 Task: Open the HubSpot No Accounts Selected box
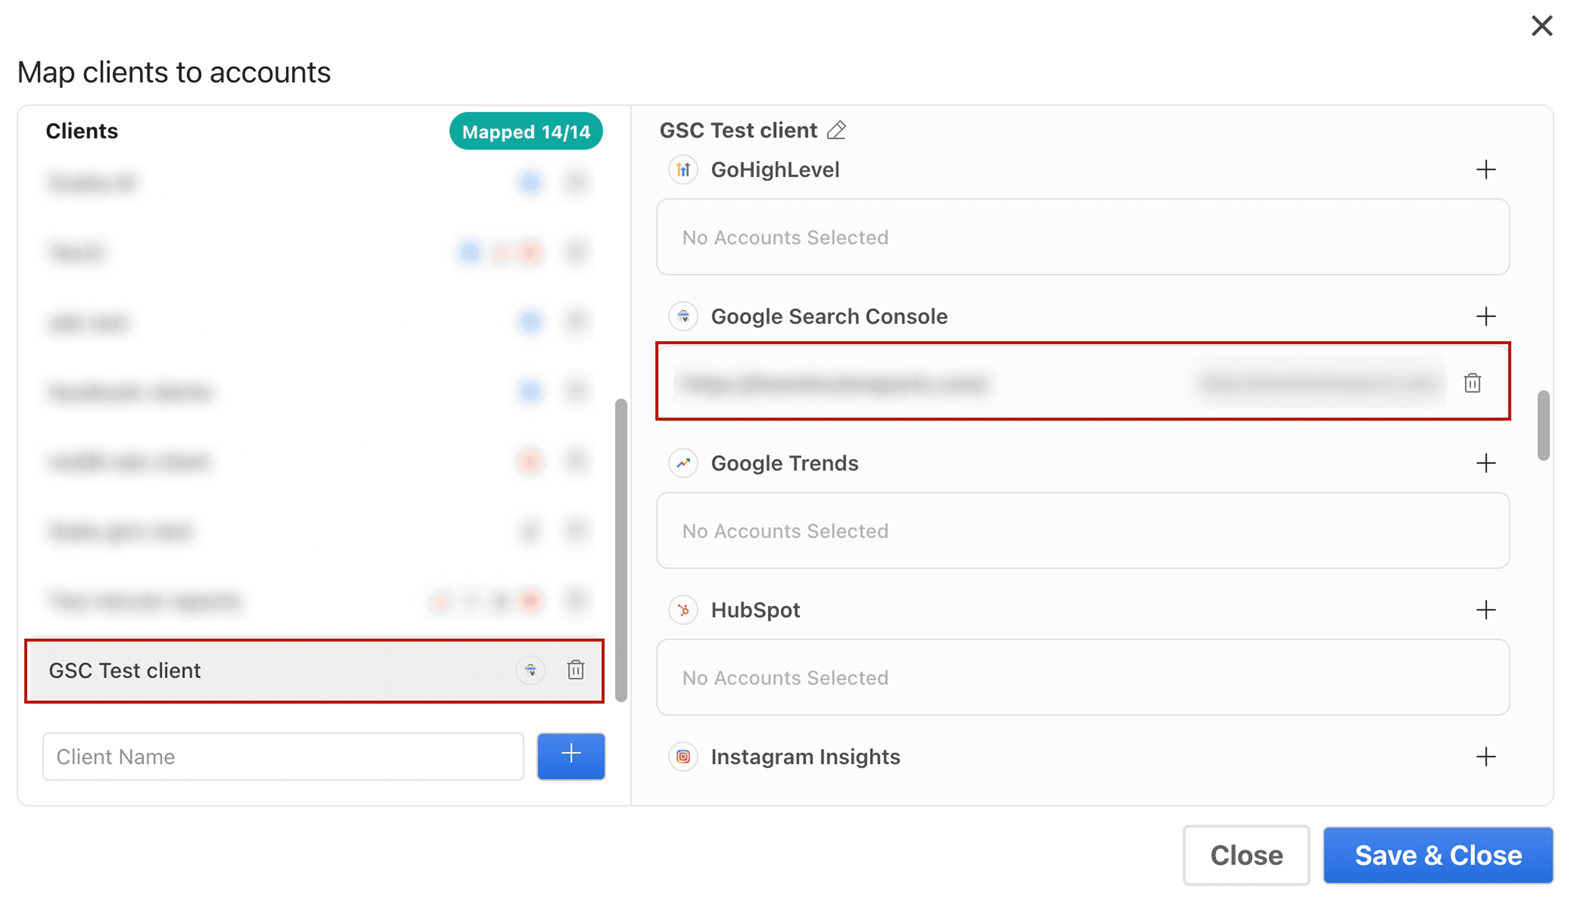coord(1083,677)
